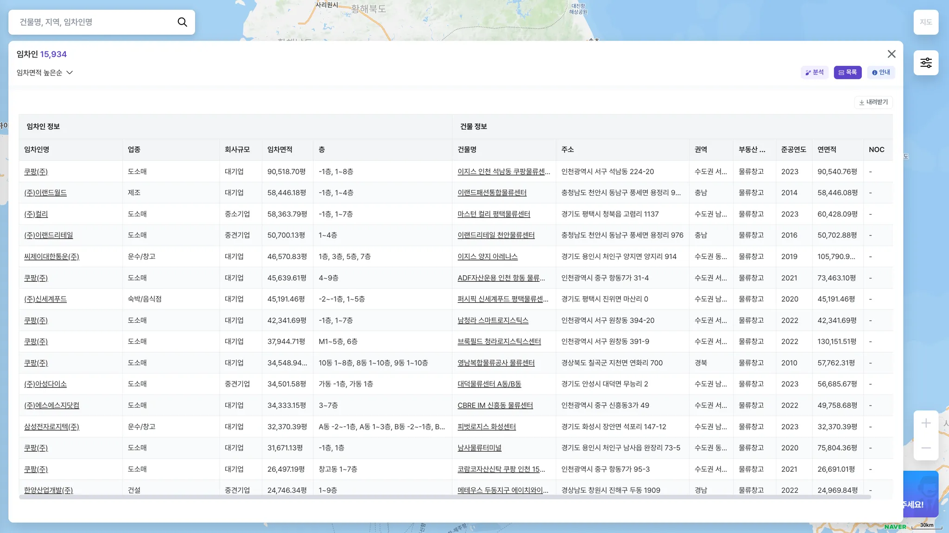This screenshot has width=949, height=533.
Task: Switch to the 분석 analysis view
Action: pyautogui.click(x=814, y=72)
